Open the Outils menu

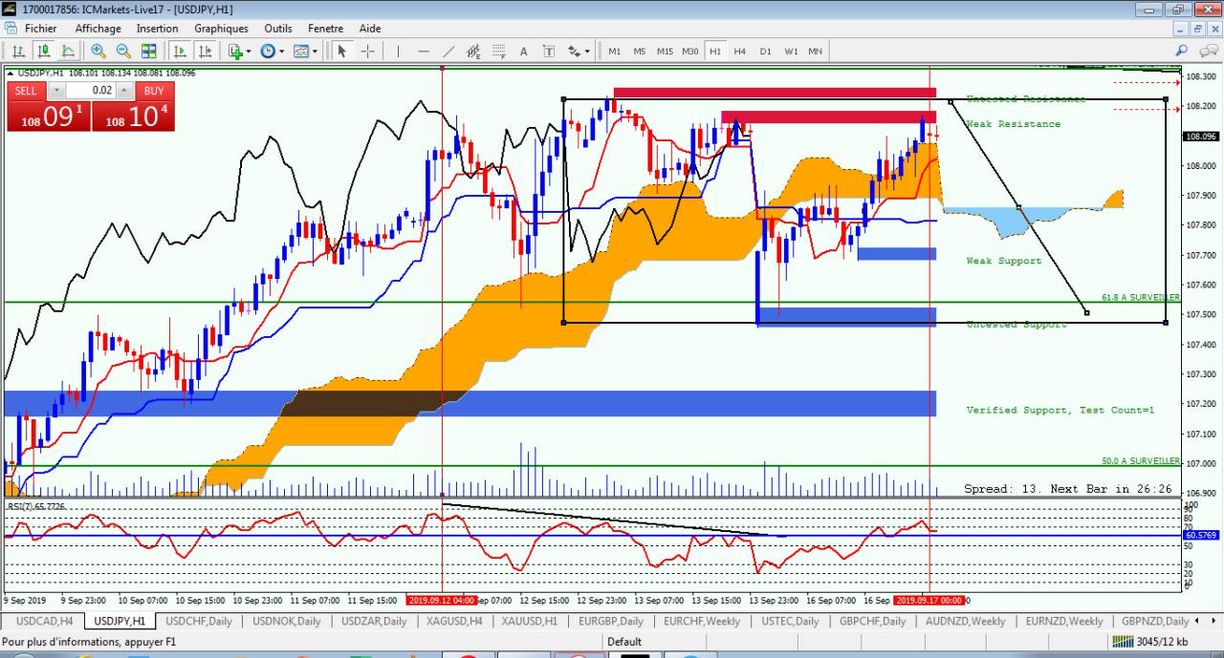click(x=278, y=29)
